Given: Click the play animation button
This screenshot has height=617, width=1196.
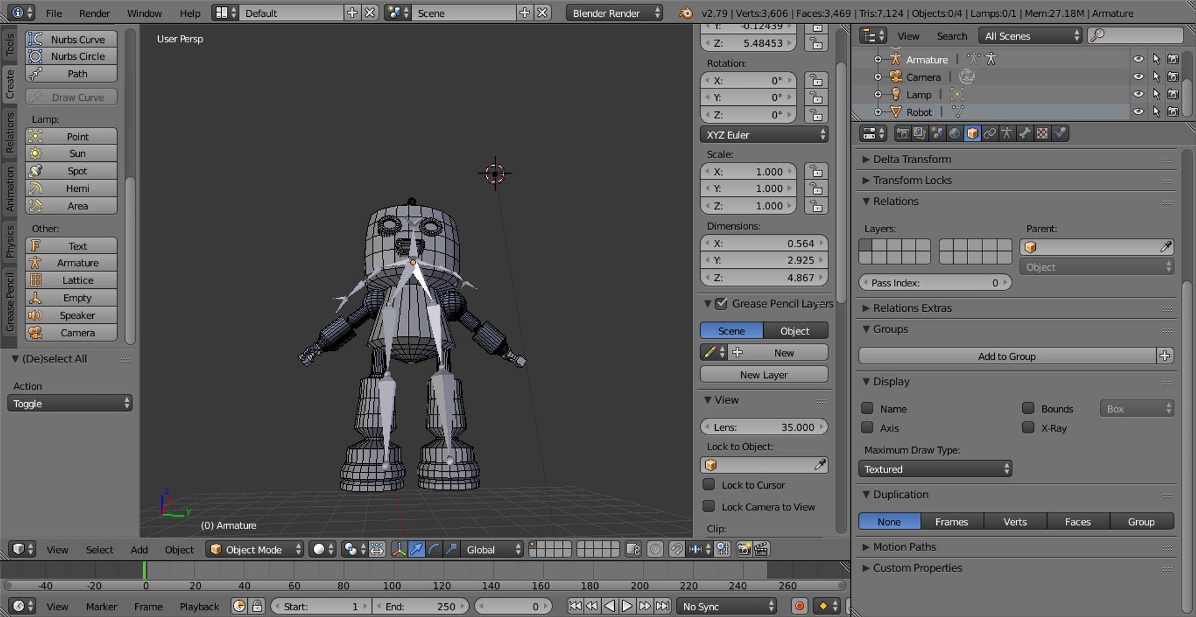Looking at the screenshot, I should pyautogui.click(x=627, y=606).
